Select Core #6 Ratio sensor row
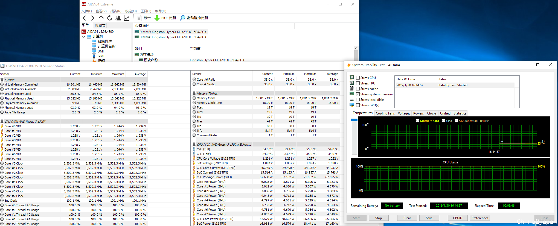This screenshot has width=558, height=226. (266, 80)
